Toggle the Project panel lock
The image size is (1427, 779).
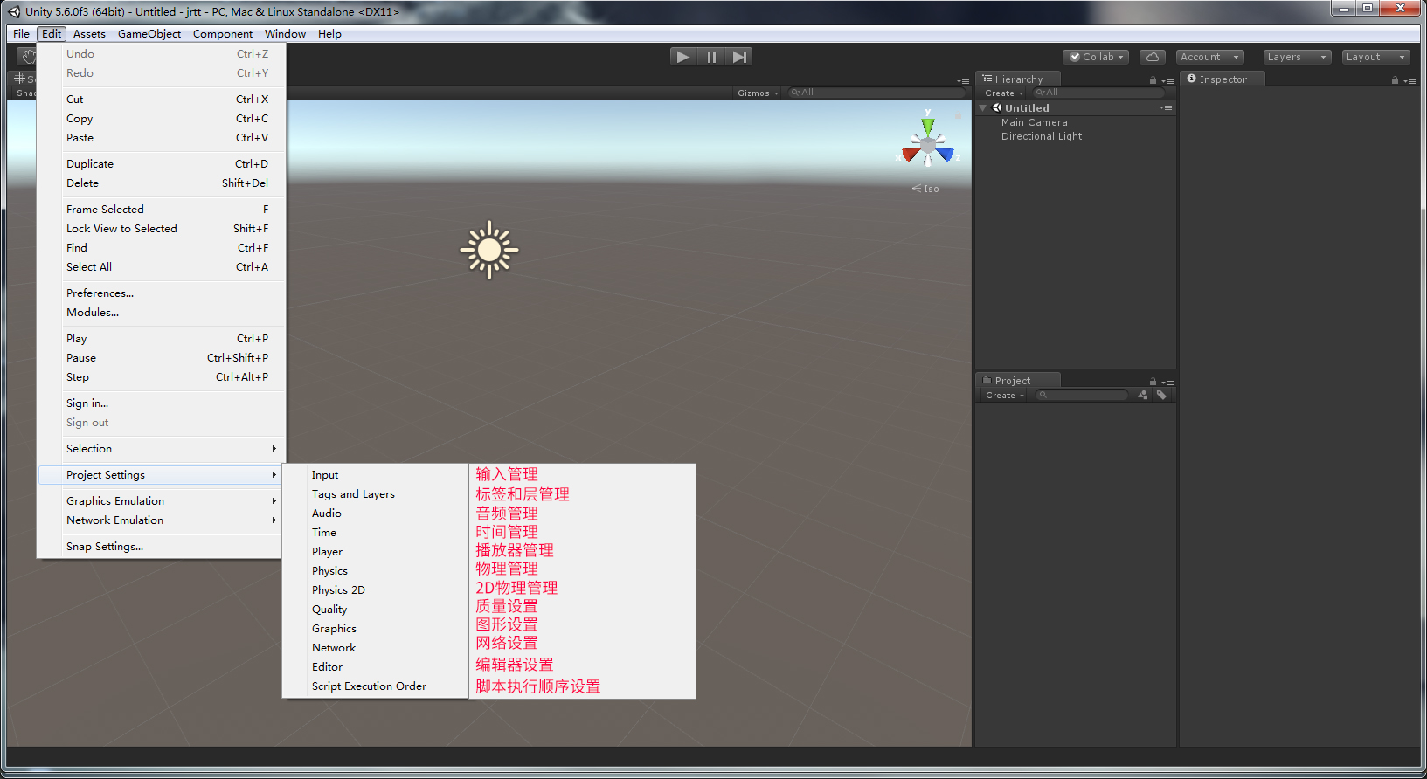tap(1153, 382)
